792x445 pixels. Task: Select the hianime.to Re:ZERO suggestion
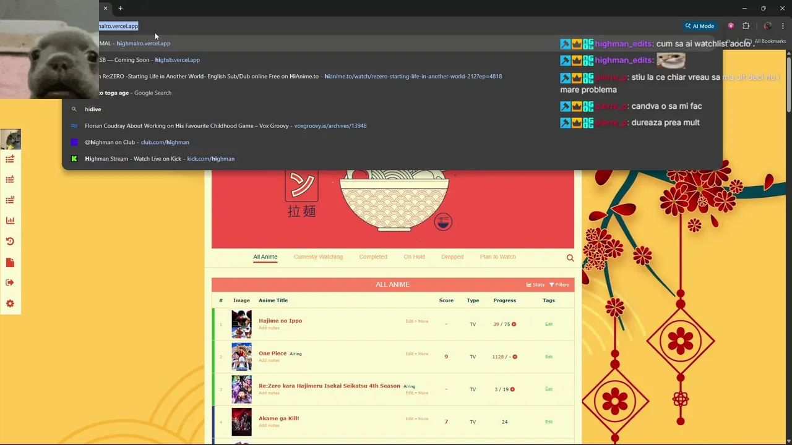pos(392,77)
